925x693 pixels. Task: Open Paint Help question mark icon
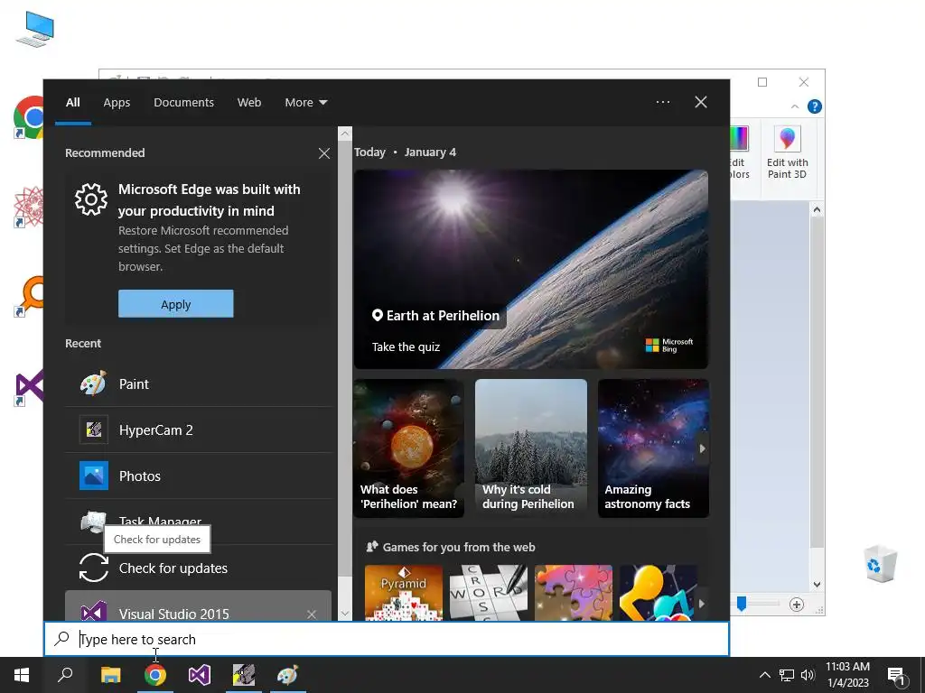click(x=815, y=106)
